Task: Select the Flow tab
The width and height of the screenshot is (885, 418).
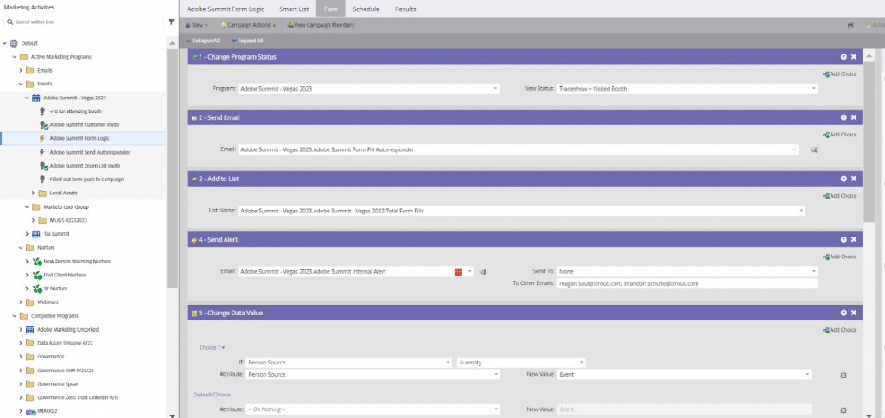Action: [331, 9]
